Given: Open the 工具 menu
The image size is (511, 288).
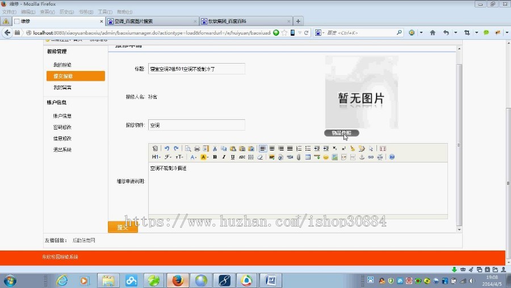Looking at the screenshot, I should 105,12.
